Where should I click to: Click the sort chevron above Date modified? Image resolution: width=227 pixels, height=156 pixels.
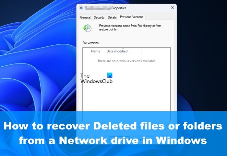click(123, 49)
